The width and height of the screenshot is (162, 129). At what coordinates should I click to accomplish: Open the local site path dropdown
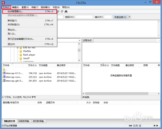click(79, 40)
